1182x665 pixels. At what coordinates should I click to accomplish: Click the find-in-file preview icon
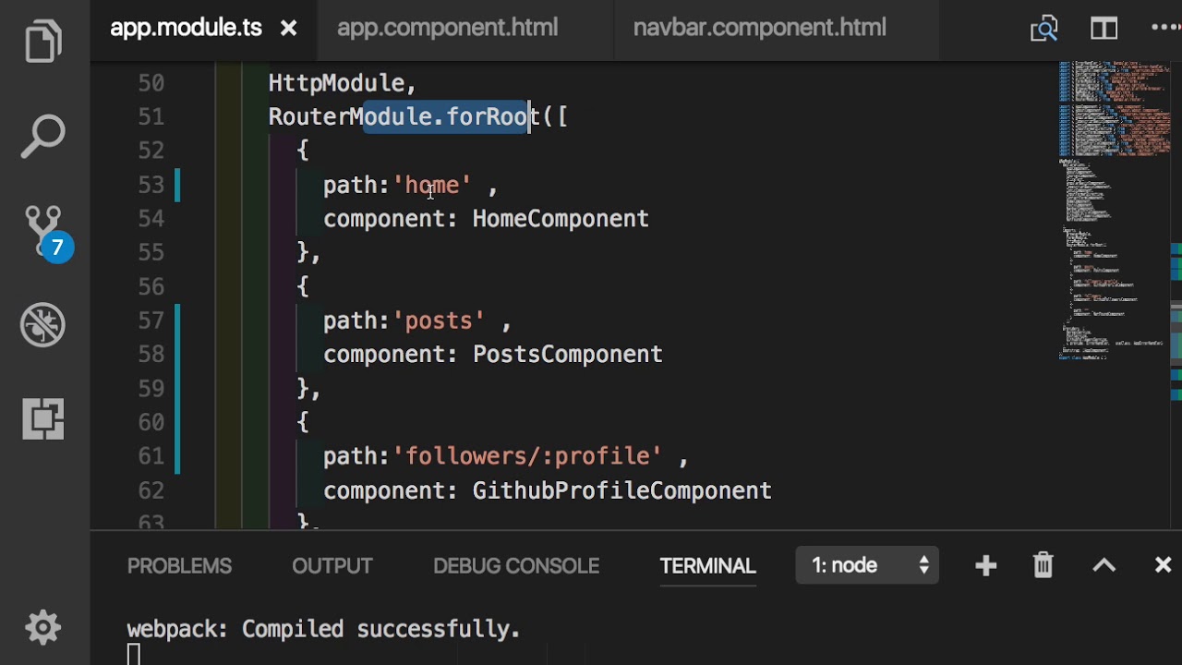click(1043, 29)
